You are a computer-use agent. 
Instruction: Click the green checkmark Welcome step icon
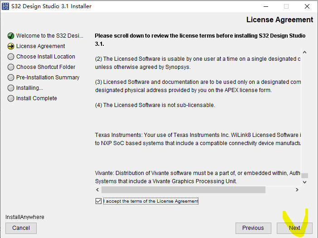tap(11, 36)
